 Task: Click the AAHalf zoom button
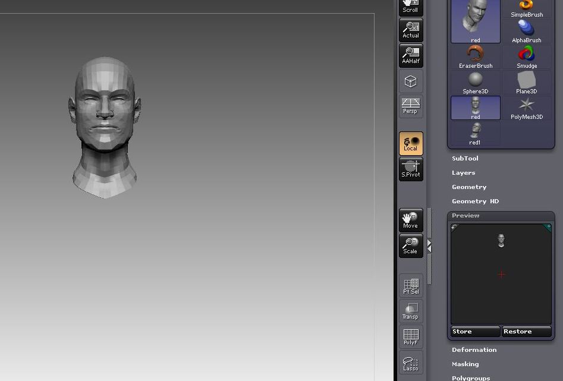pyautogui.click(x=411, y=56)
